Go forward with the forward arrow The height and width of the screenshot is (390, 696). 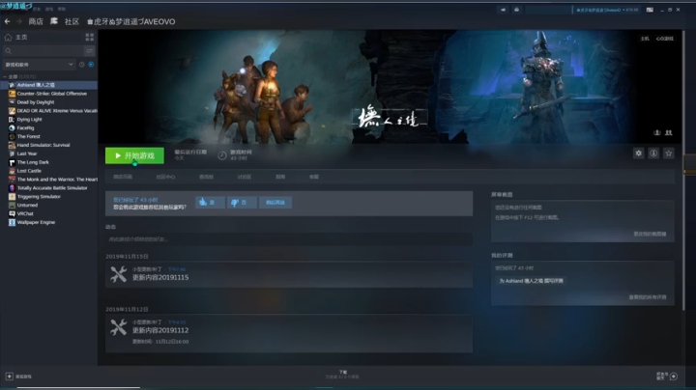pyautogui.click(x=18, y=21)
